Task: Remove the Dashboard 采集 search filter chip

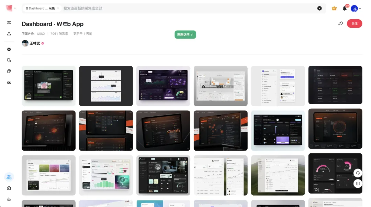Action: [58, 8]
